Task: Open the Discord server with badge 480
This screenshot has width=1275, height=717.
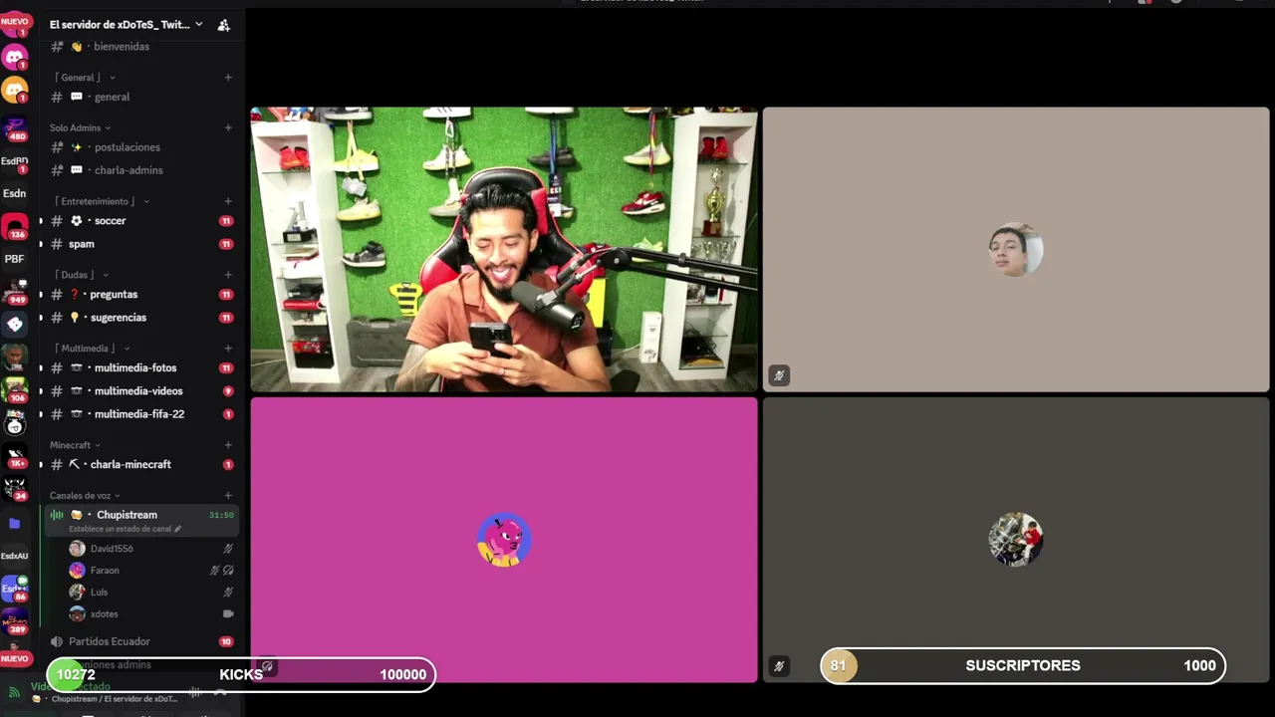Action: [15, 128]
